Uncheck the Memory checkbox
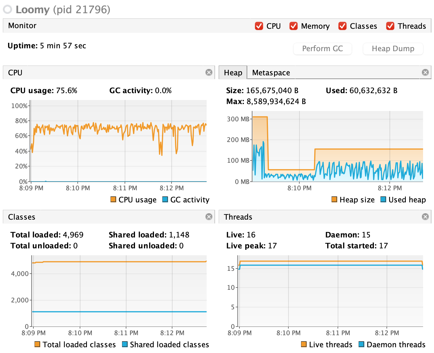 [x=294, y=26]
